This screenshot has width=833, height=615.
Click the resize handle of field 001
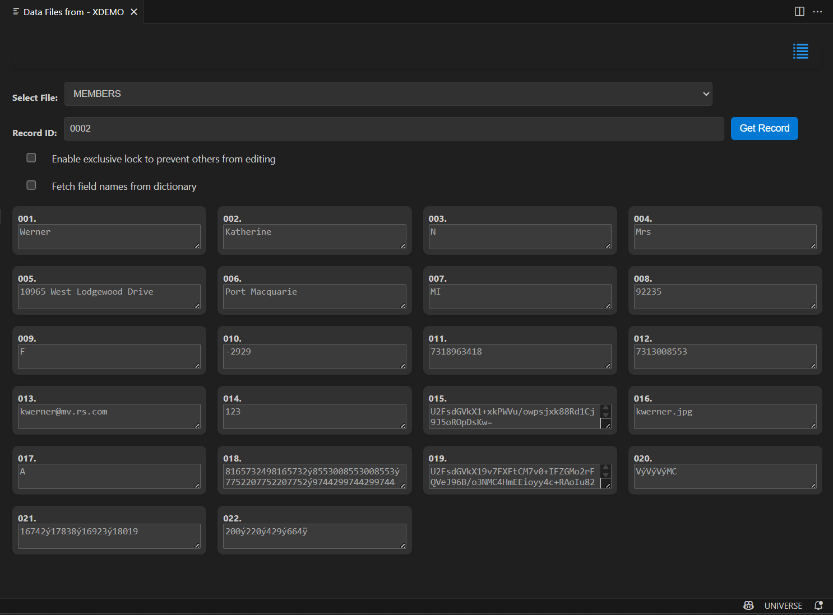(x=197, y=246)
